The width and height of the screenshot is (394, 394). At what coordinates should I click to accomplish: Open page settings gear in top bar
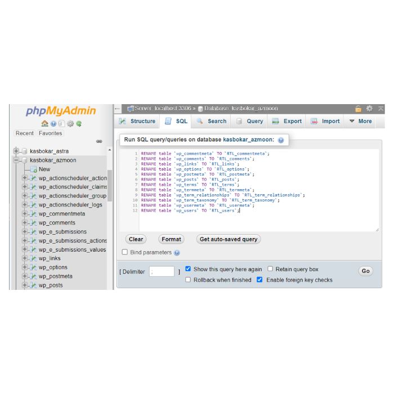click(369, 109)
